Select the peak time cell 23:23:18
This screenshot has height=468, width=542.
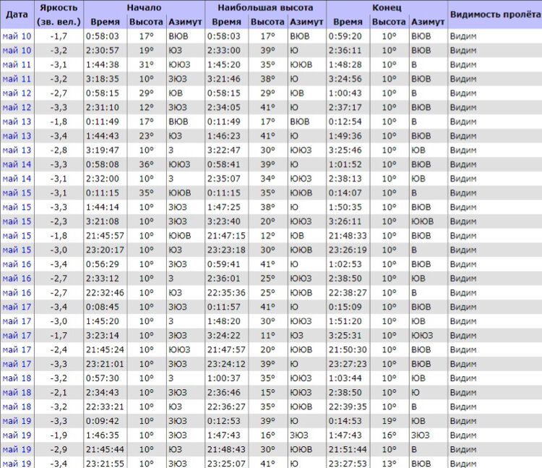pos(226,250)
